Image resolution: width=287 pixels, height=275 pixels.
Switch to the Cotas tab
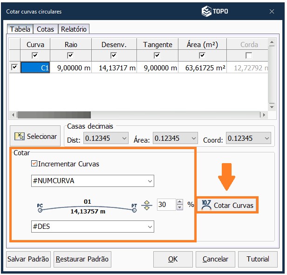tap(45, 29)
